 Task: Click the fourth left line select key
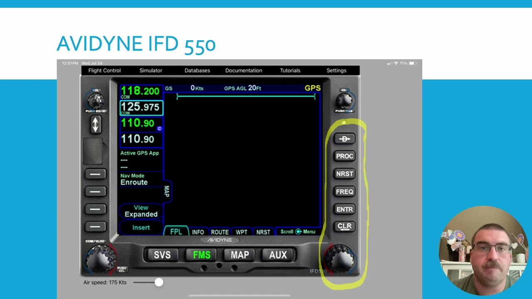point(95,227)
